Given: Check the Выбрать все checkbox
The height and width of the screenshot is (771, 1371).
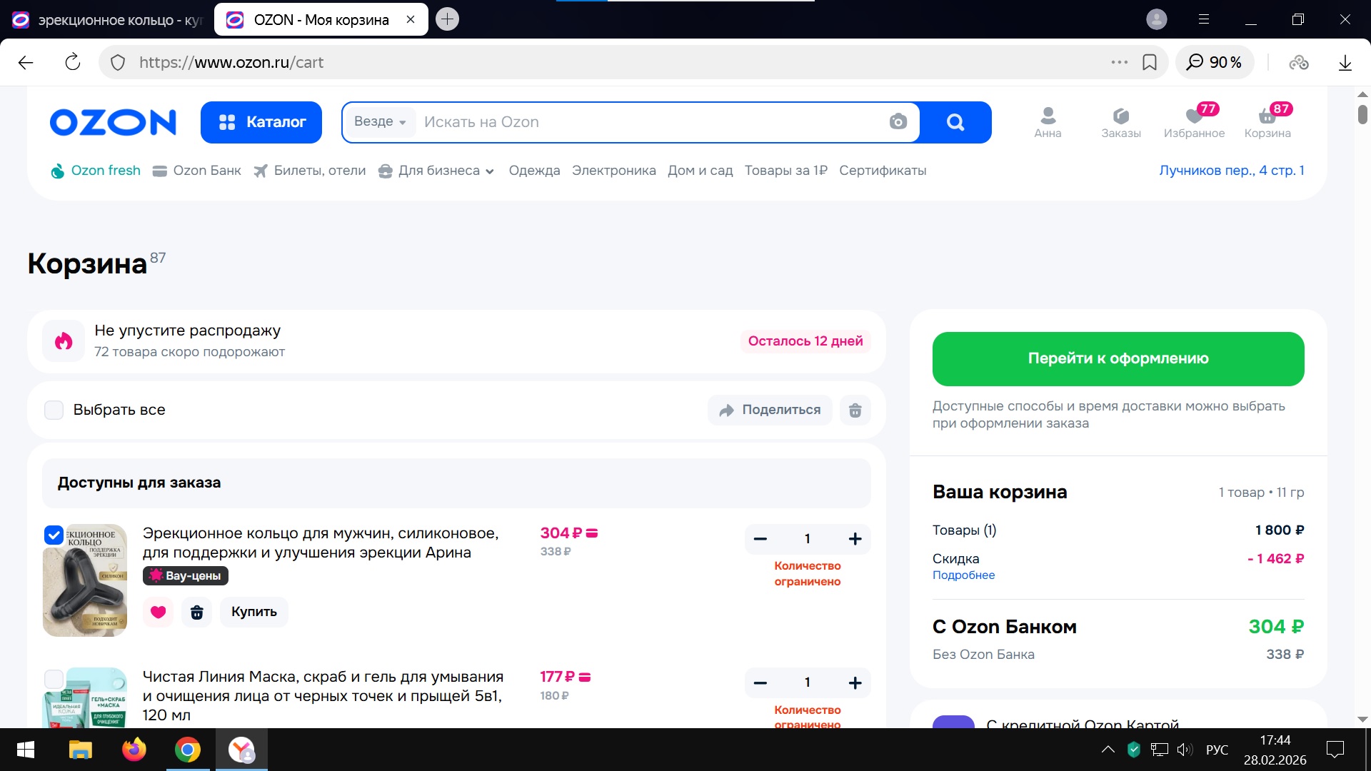Looking at the screenshot, I should pyautogui.click(x=54, y=410).
